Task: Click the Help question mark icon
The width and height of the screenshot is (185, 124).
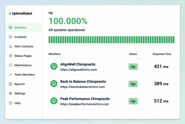Action: tap(10, 103)
